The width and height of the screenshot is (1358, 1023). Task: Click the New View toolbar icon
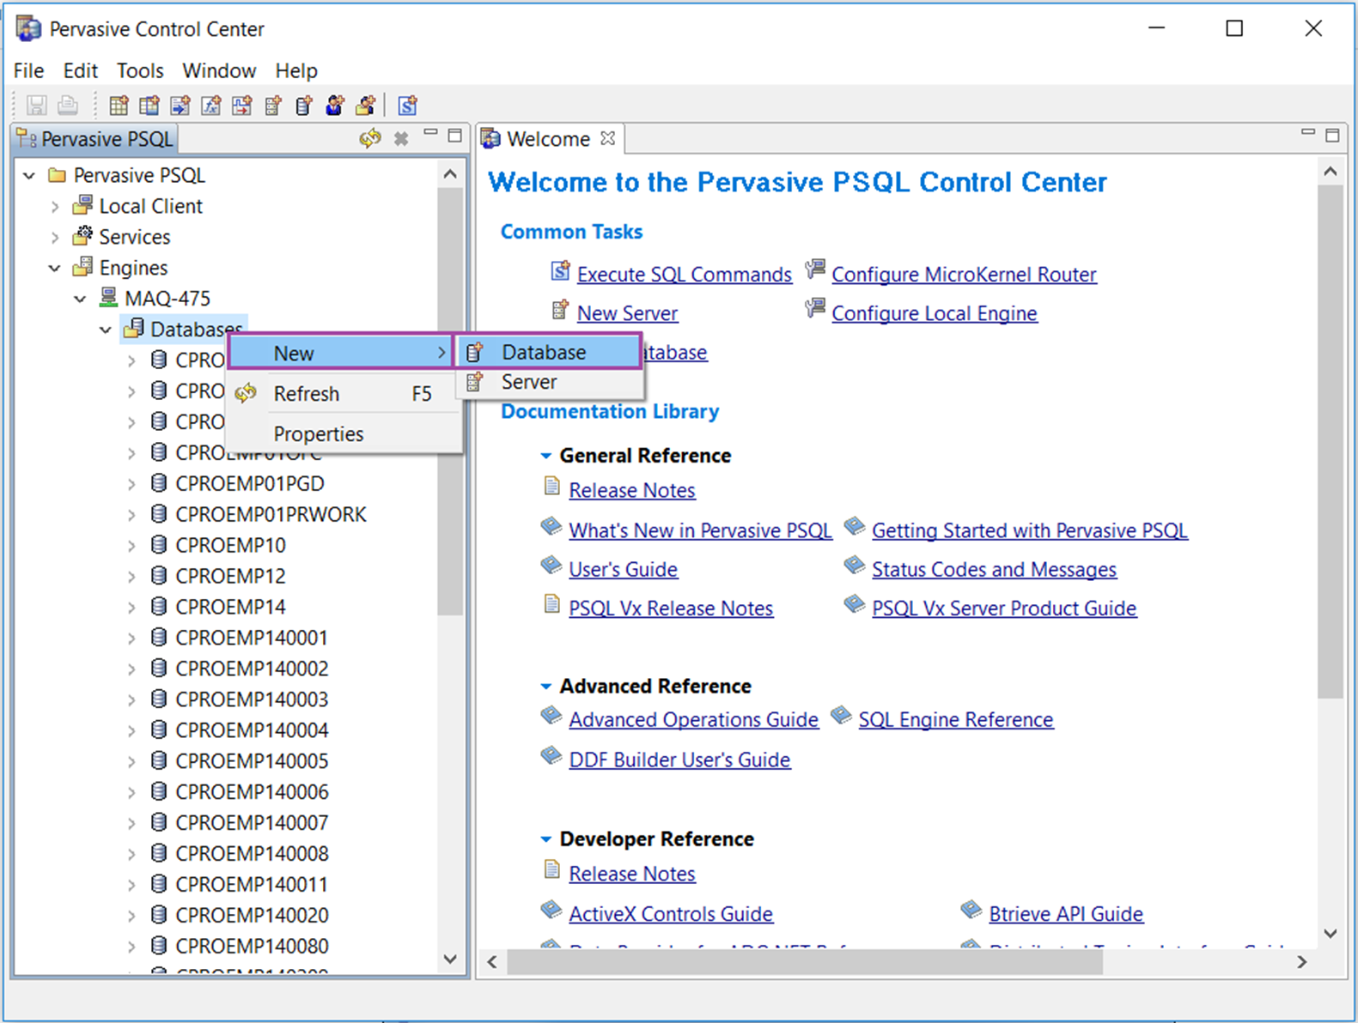click(x=149, y=106)
